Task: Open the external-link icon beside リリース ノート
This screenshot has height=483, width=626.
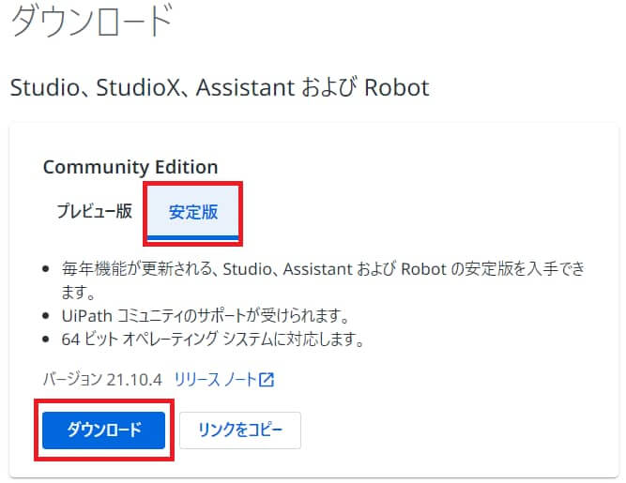Action: coord(267,379)
